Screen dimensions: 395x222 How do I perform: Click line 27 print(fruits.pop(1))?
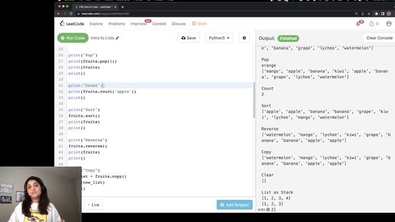(x=93, y=61)
